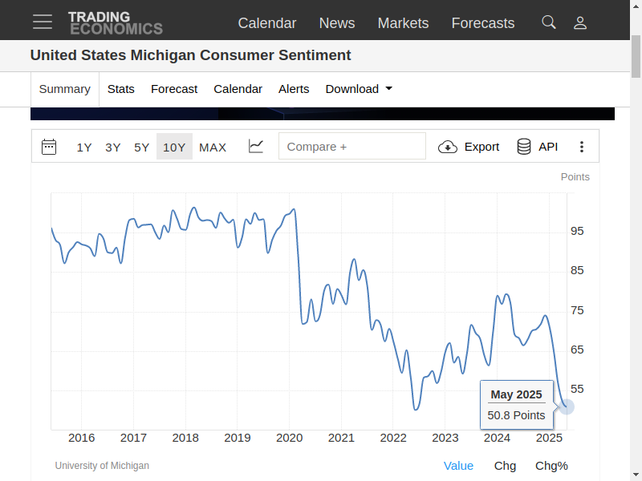Open News from the top navigation

337,23
